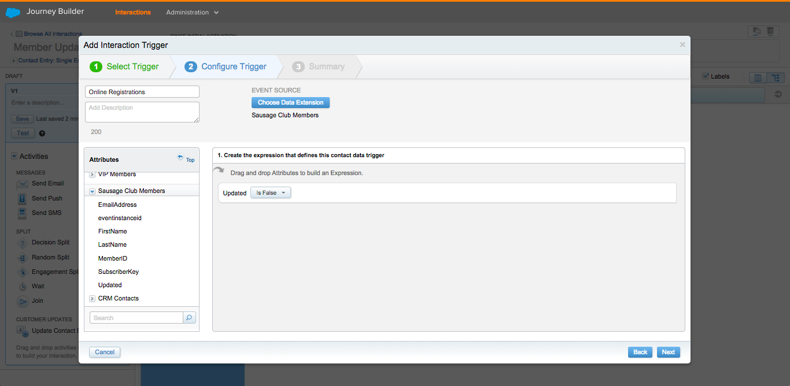Go to Configure Trigger step
The height and width of the screenshot is (386, 790).
[x=226, y=66]
